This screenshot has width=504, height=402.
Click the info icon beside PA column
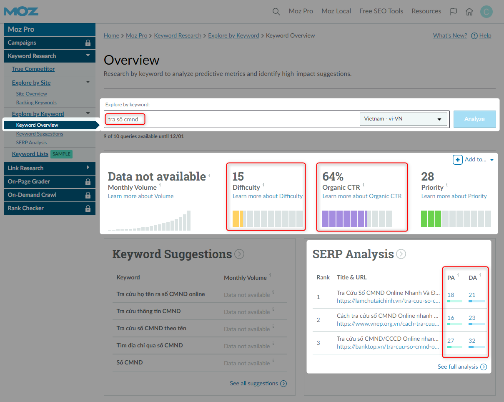click(x=458, y=275)
